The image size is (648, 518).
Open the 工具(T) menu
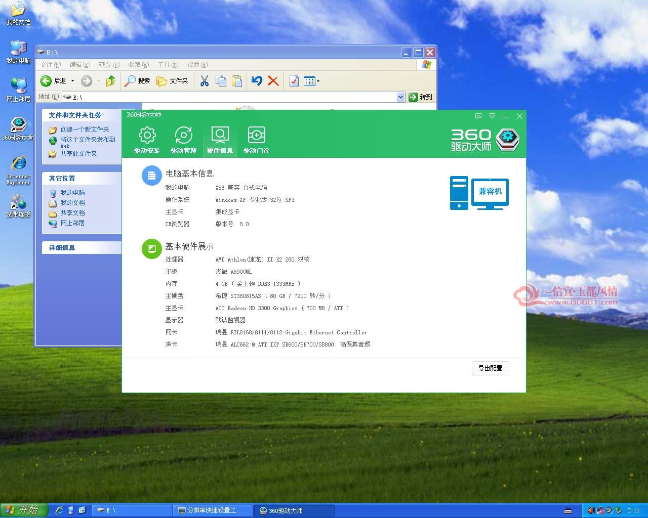tap(168, 65)
